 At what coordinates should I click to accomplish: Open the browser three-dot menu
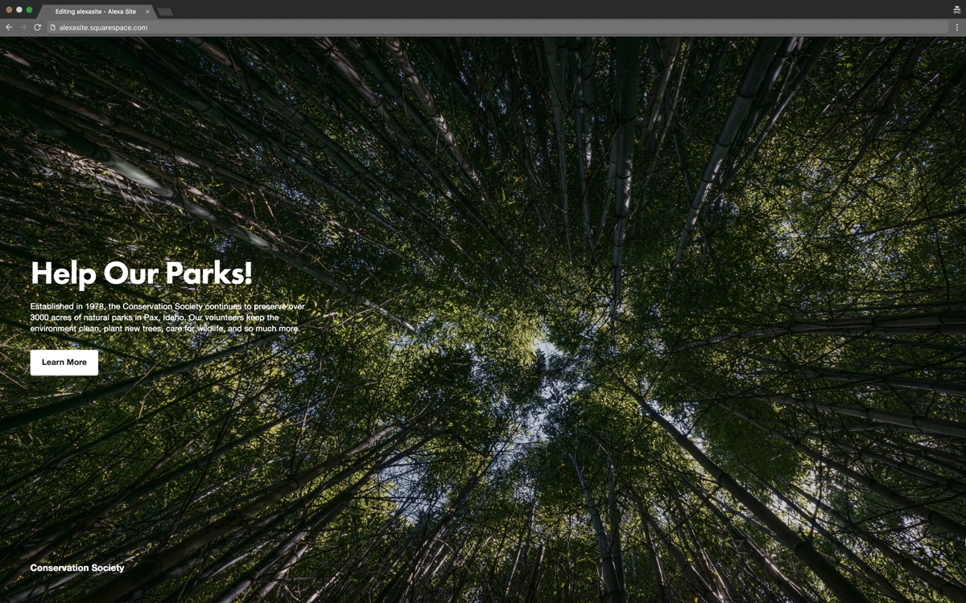(957, 27)
